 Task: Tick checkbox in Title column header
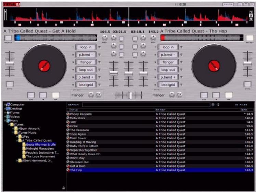[68, 110]
